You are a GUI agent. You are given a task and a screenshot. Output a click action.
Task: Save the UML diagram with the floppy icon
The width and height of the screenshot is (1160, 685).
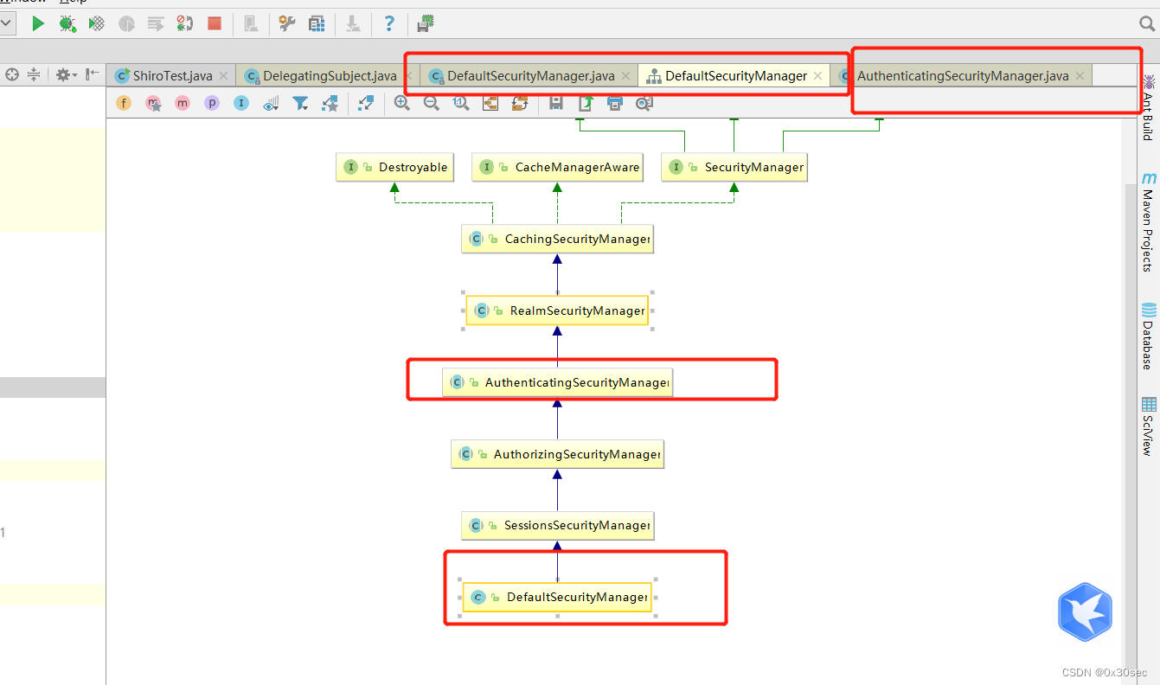pos(556,104)
